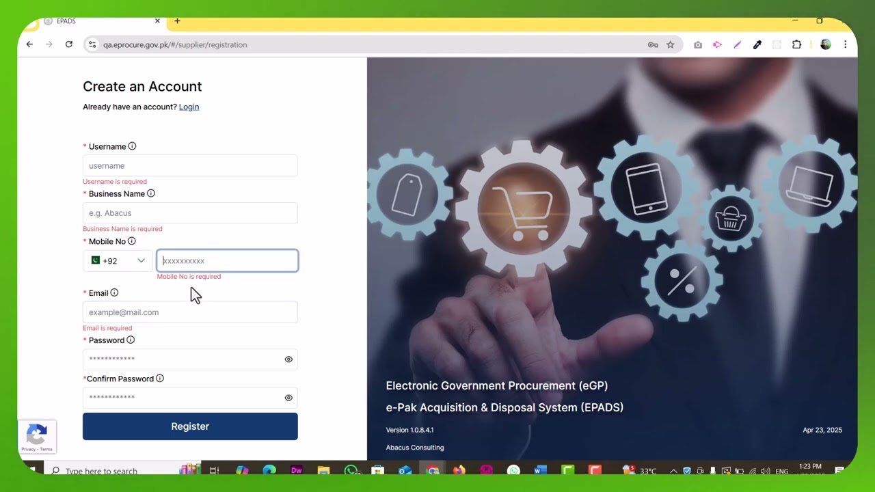The width and height of the screenshot is (875, 492).
Task: Click the Mobile No input field
Action: click(227, 260)
